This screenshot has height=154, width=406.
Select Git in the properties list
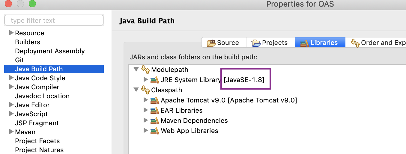click(x=19, y=60)
